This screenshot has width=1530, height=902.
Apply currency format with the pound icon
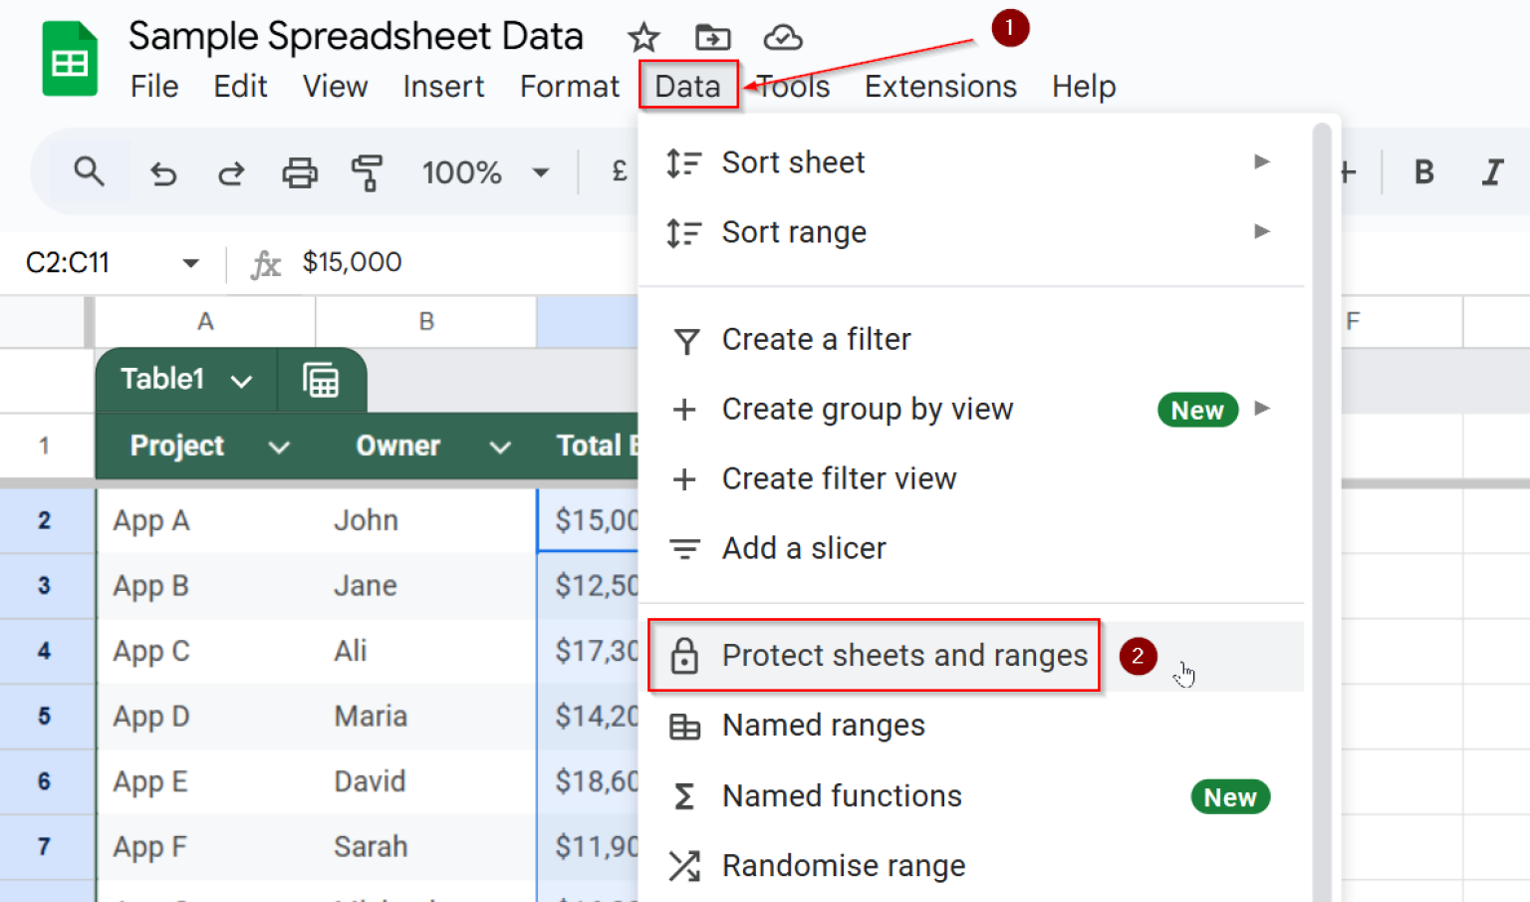click(x=619, y=170)
